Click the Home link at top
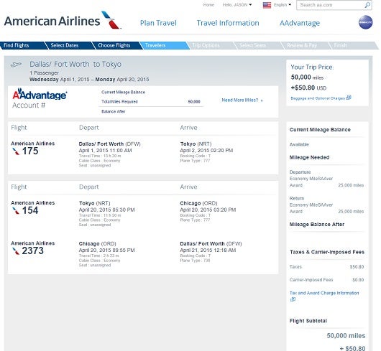 click(208, 5)
